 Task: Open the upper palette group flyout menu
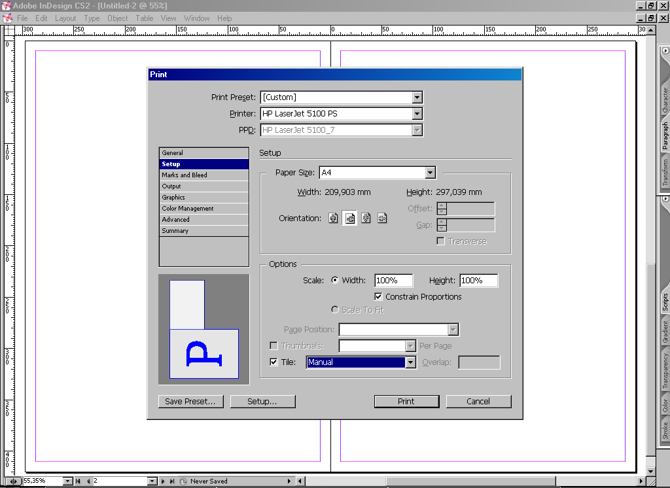pyautogui.click(x=665, y=50)
